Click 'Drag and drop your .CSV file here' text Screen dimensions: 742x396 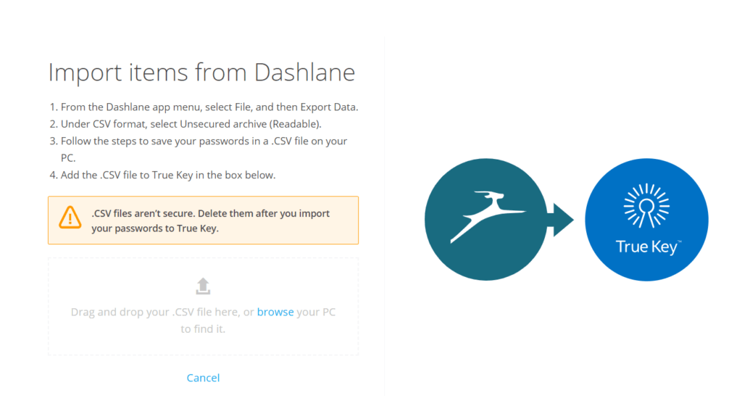point(157,312)
